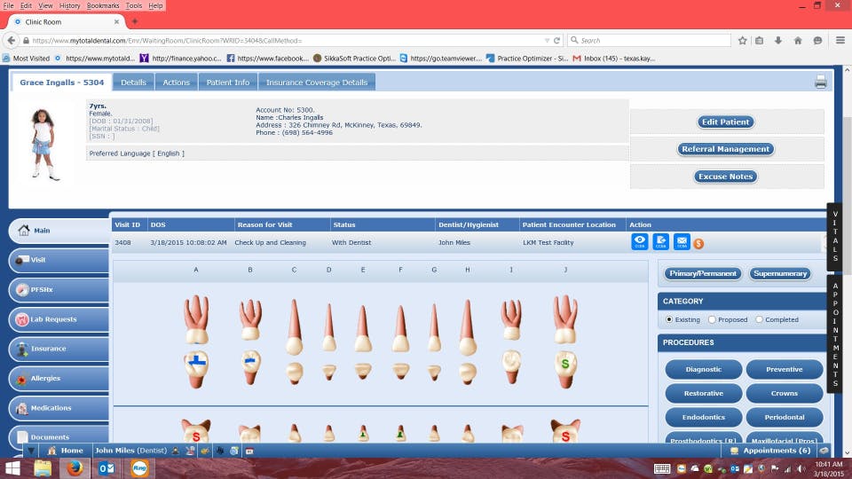Open the Insurance sidebar section

click(x=59, y=349)
